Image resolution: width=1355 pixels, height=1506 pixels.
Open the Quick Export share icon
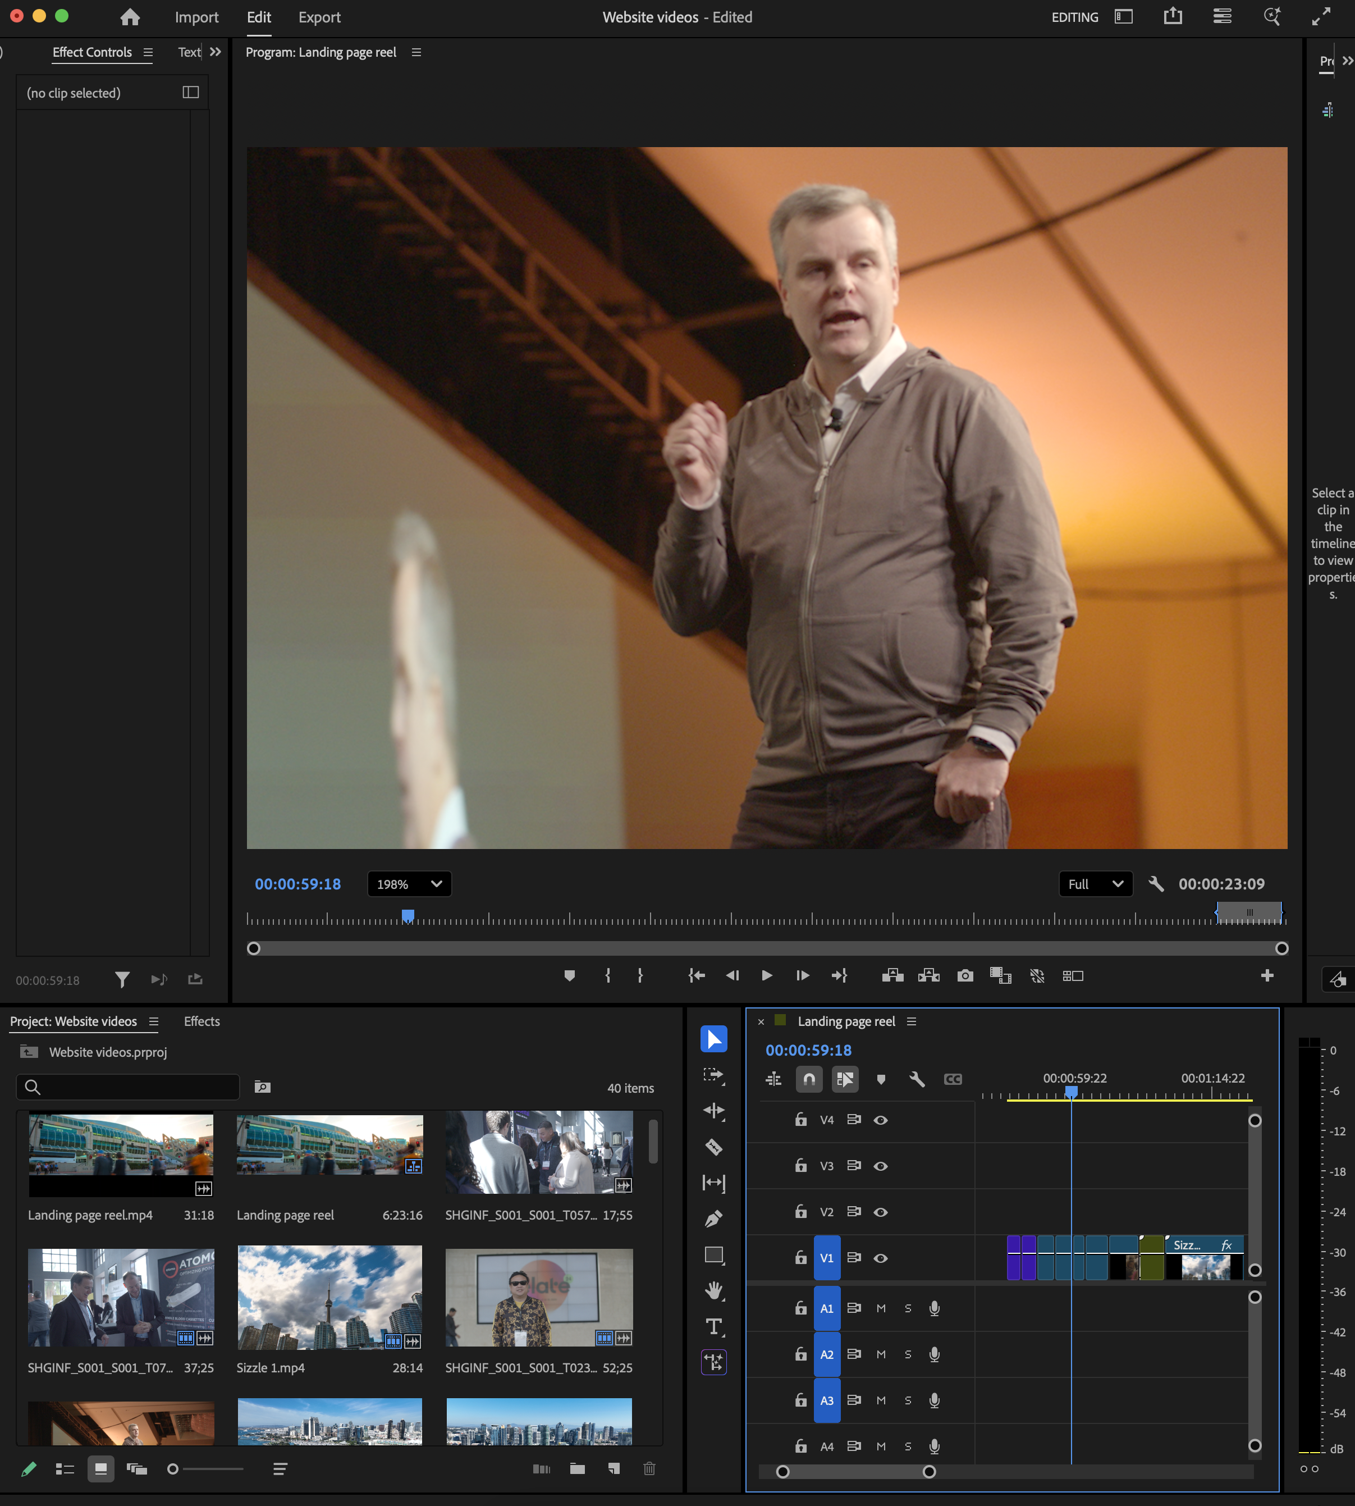1173,16
